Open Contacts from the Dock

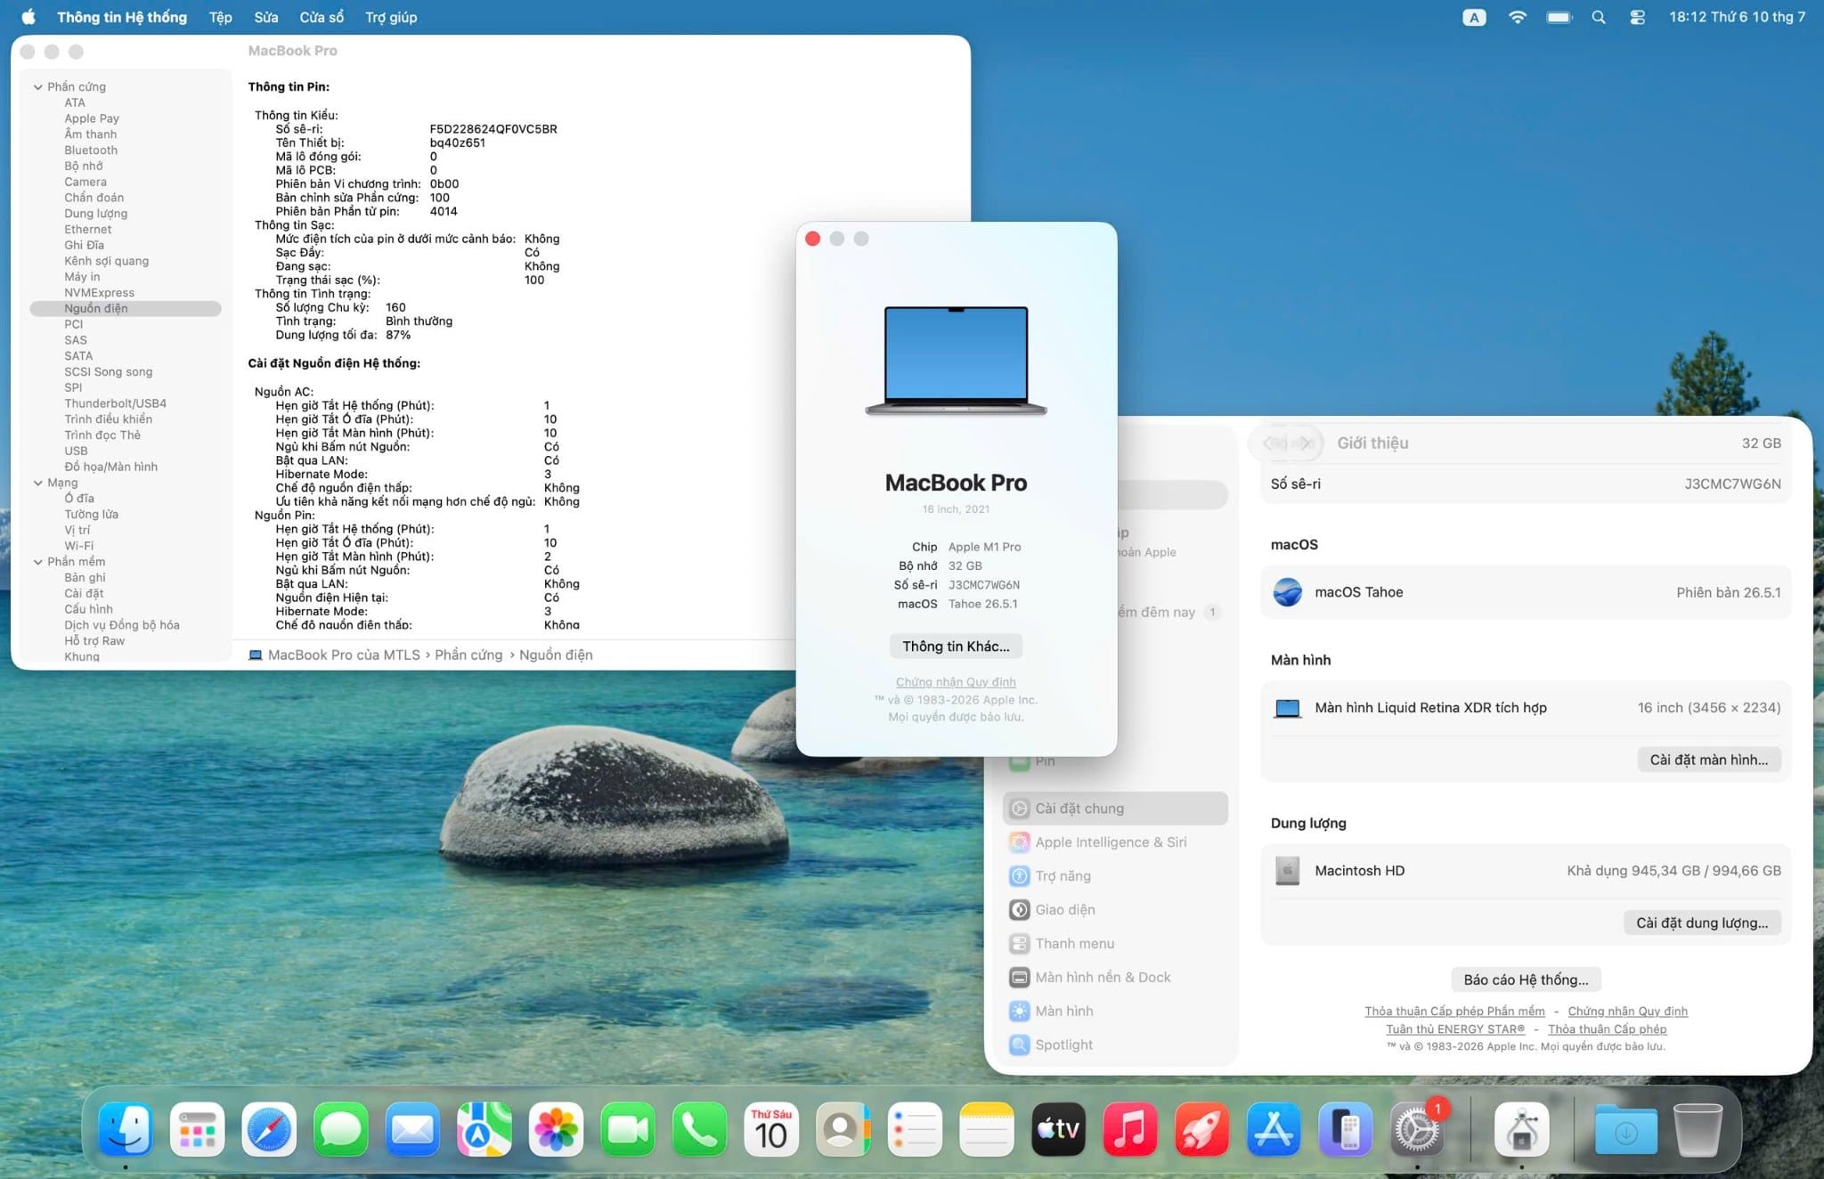843,1129
